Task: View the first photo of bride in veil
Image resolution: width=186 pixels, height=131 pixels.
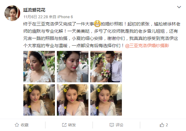Action: coord(39,67)
